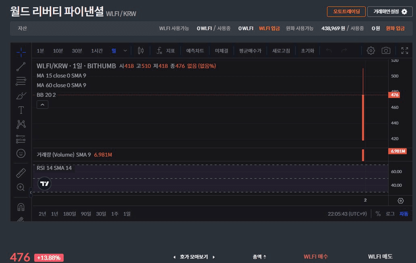Set chart range to 90일
Image resolution: width=416 pixels, height=263 pixels.
[86, 214]
